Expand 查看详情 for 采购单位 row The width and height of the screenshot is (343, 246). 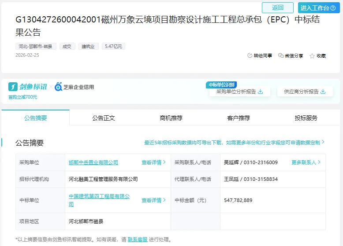[153, 162]
